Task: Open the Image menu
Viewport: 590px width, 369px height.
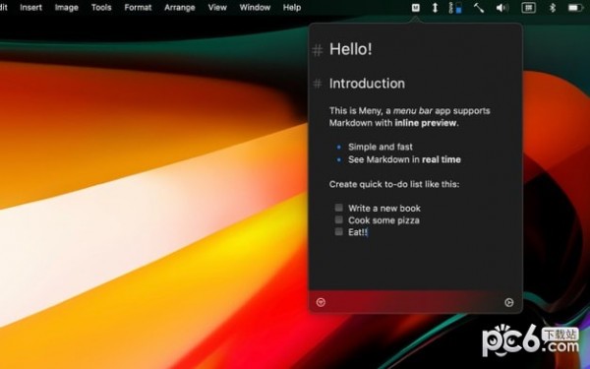Action: [x=66, y=8]
